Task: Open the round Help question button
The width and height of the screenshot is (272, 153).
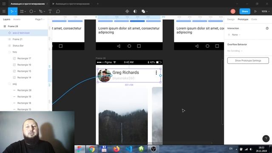Action: 266,139
